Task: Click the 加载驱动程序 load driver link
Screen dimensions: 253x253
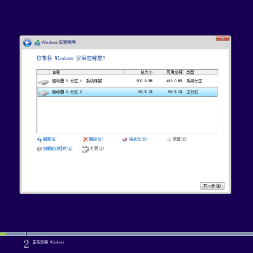Action: 58,149
